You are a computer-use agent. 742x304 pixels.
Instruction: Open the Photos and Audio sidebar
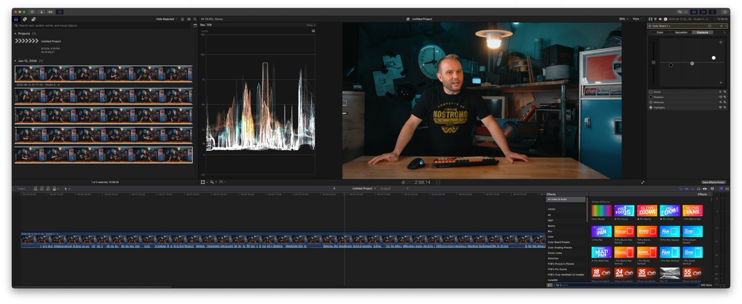24,19
